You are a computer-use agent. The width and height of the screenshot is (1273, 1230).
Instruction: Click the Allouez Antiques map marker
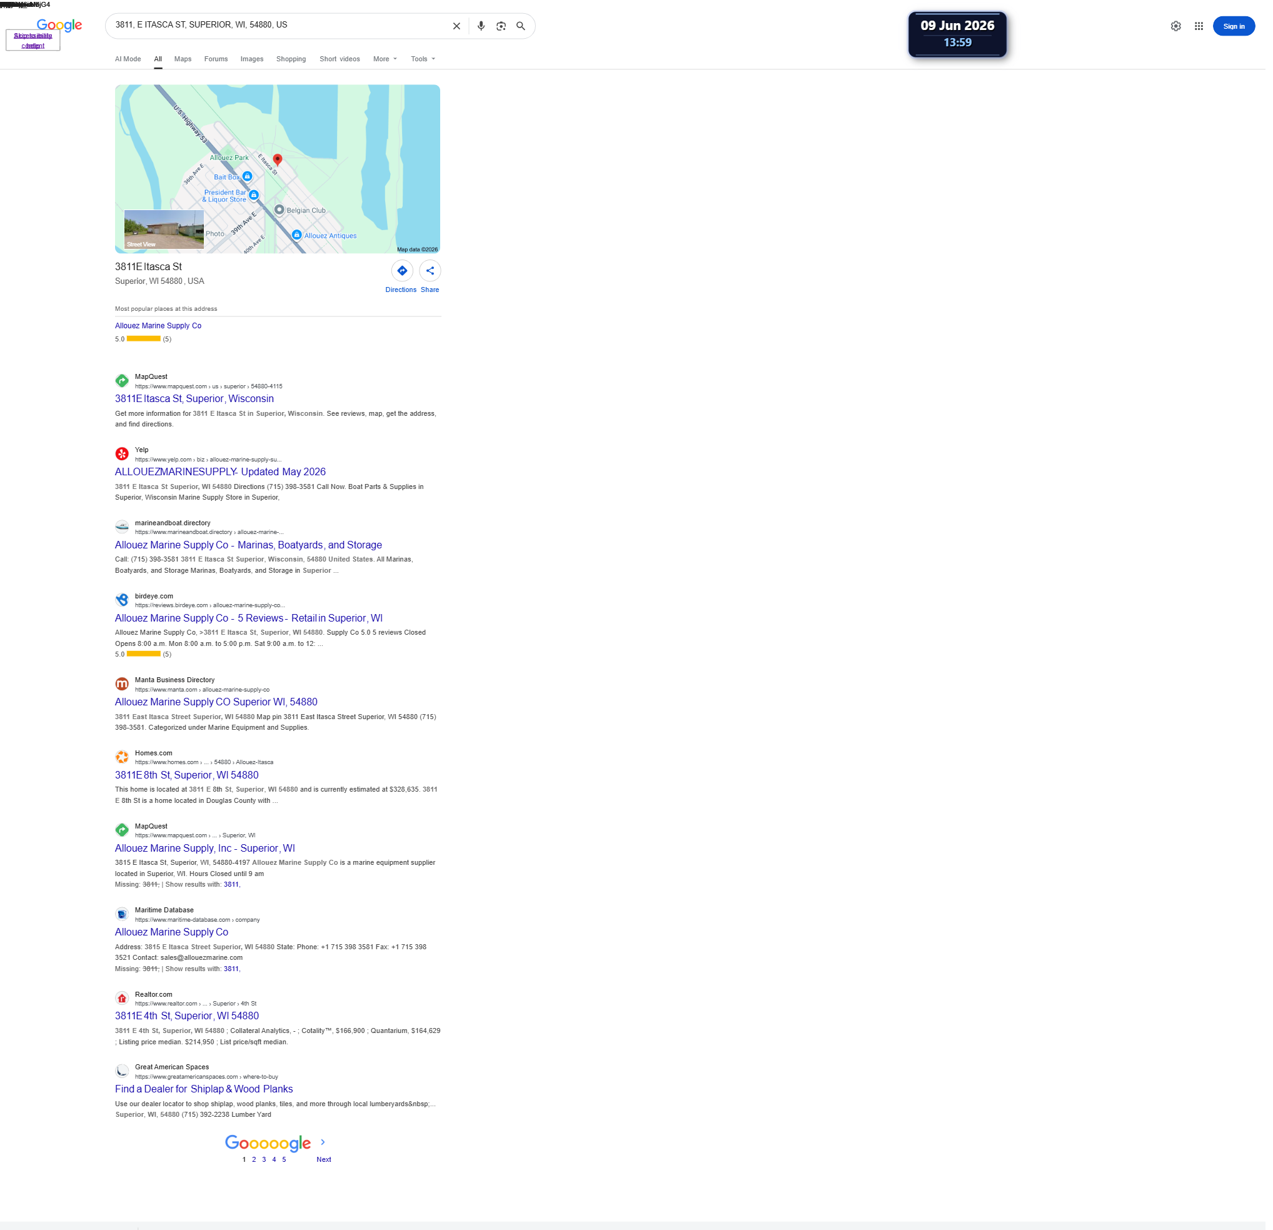[297, 234]
